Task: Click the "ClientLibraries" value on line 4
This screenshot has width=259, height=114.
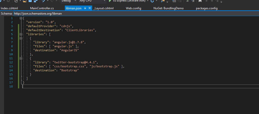Action: (x=80, y=30)
